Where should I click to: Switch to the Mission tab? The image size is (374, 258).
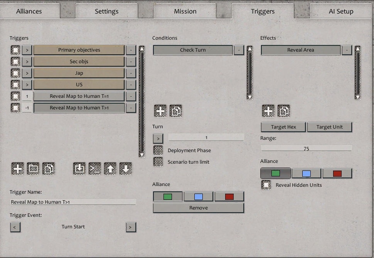coord(185,11)
